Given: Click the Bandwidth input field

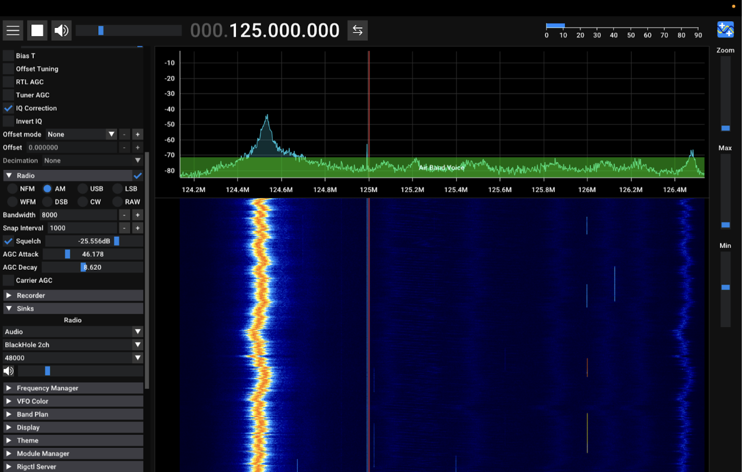Looking at the screenshot, I should (78, 215).
